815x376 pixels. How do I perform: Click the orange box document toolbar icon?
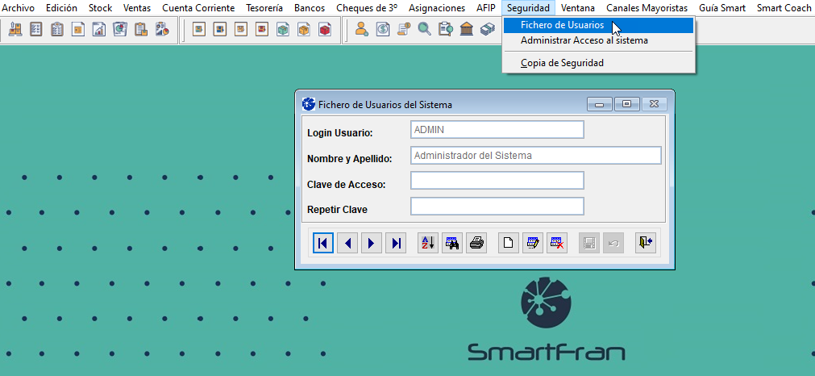click(304, 30)
